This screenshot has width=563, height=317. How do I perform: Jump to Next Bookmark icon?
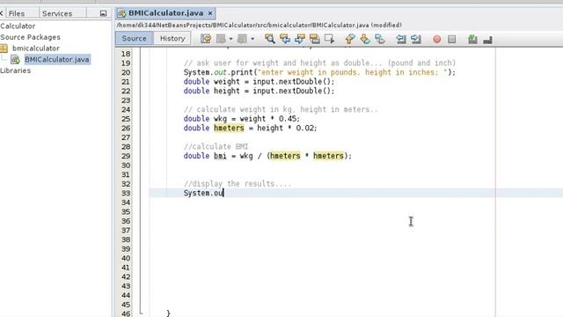(365, 39)
